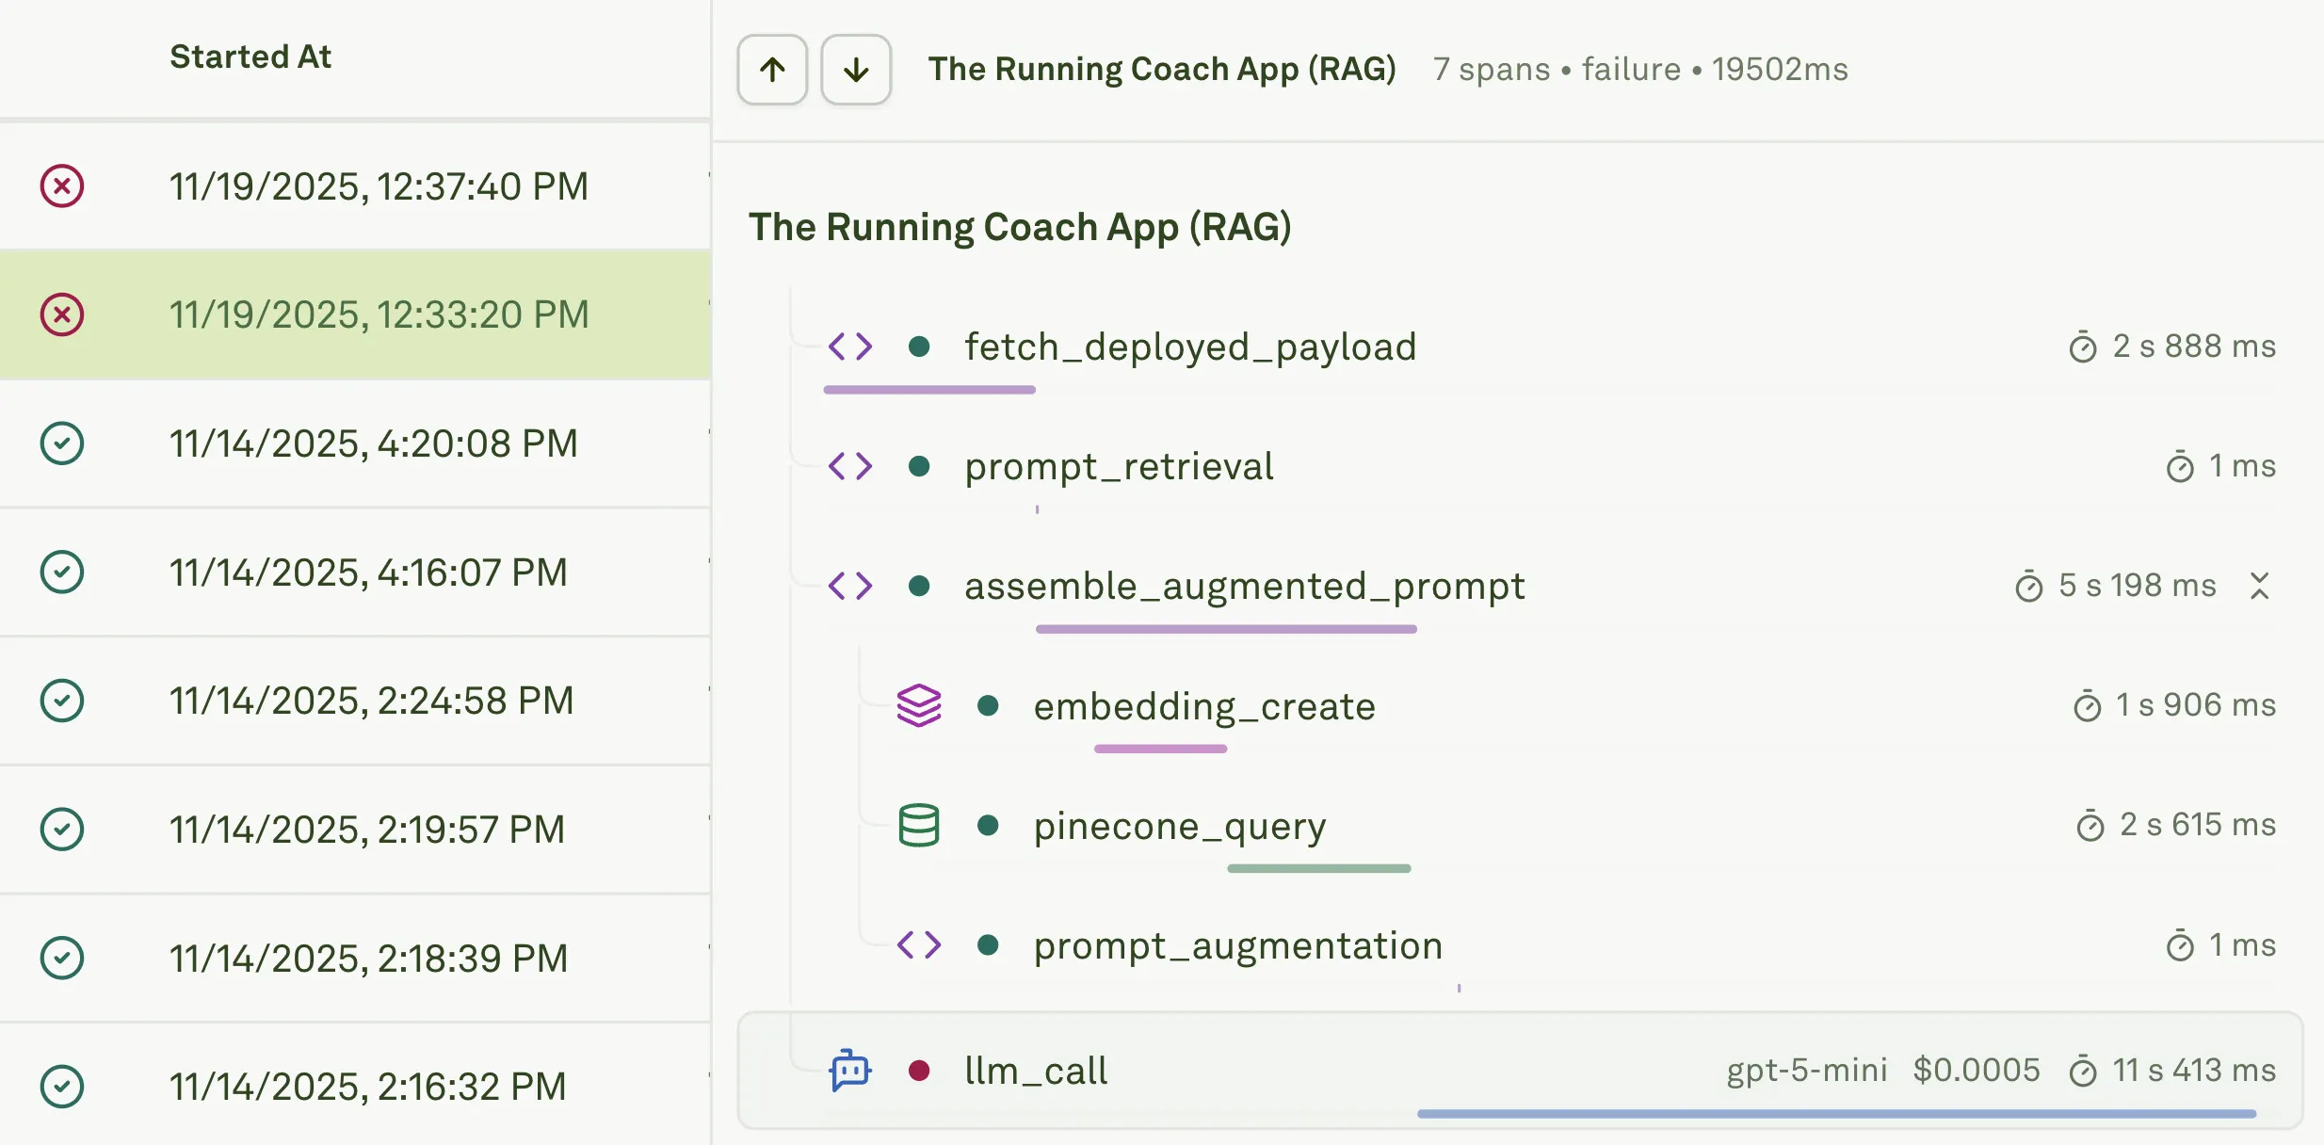
Task: Click the up arrow navigation button
Action: [772, 70]
